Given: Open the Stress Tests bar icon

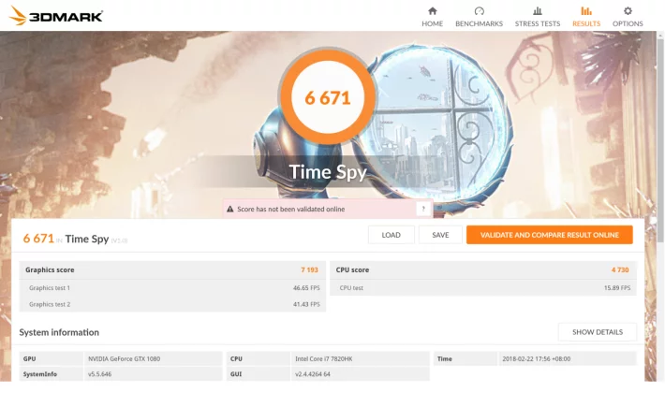Looking at the screenshot, I should point(538,11).
